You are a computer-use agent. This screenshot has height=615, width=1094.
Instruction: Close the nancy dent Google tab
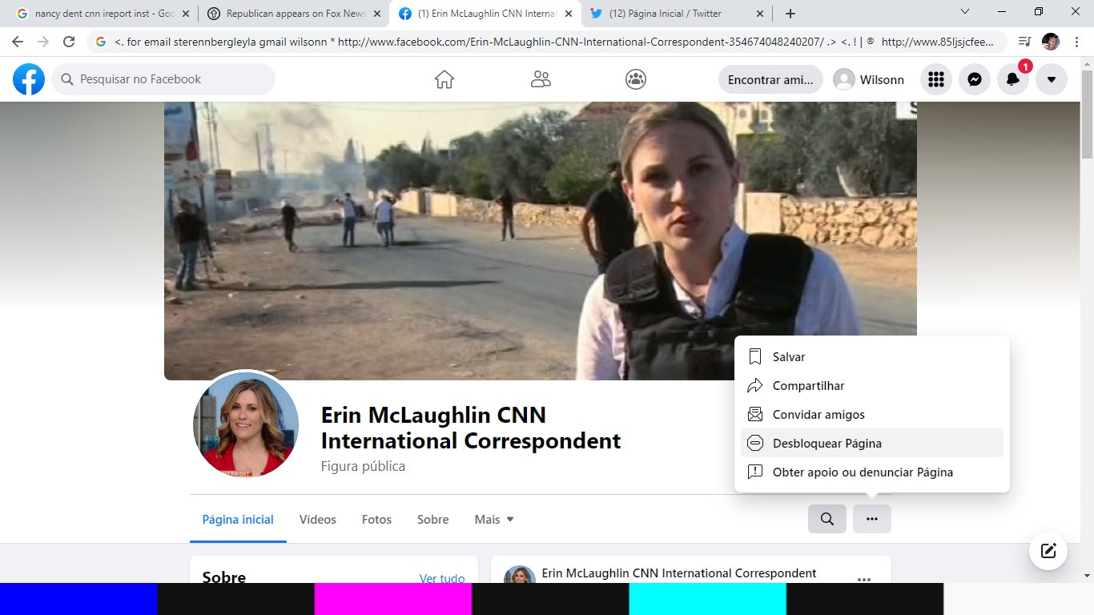(186, 14)
